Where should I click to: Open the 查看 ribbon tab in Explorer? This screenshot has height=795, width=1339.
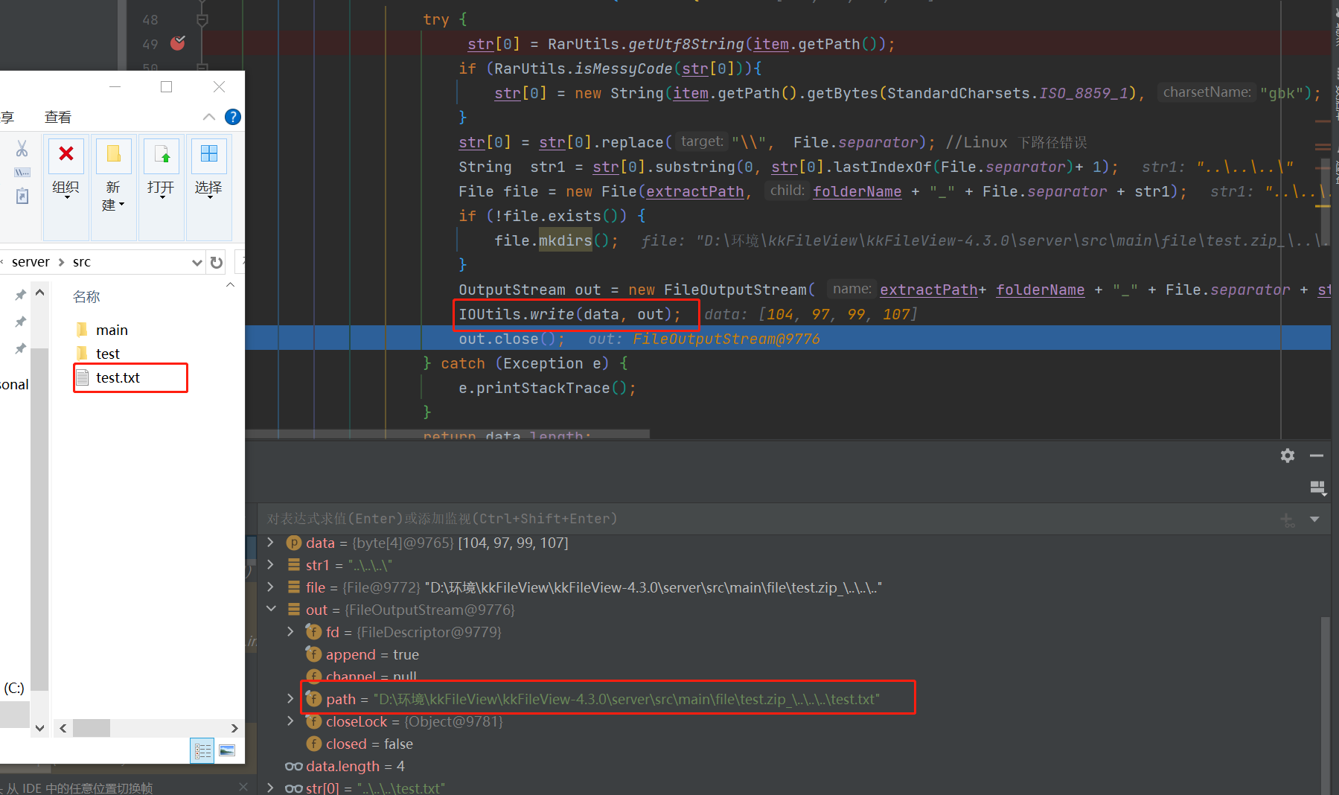[x=58, y=117]
